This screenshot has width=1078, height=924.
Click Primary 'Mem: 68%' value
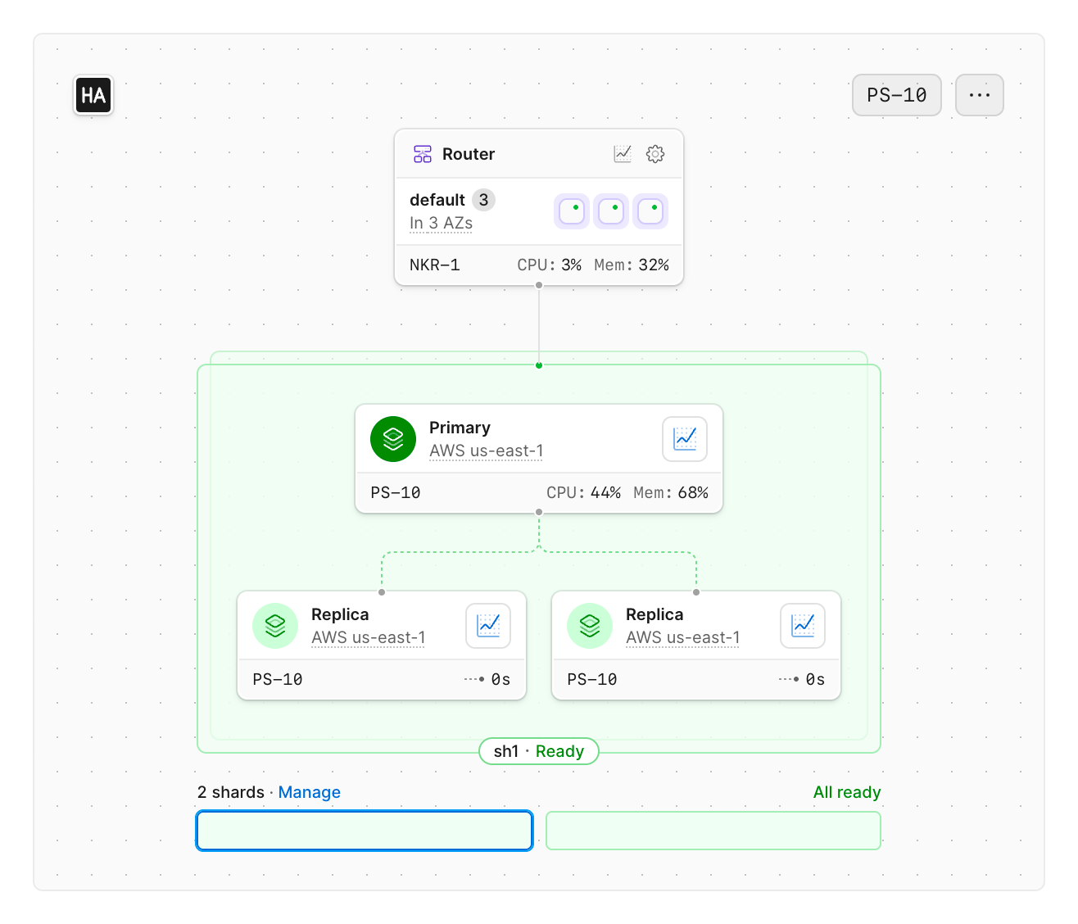click(x=671, y=492)
